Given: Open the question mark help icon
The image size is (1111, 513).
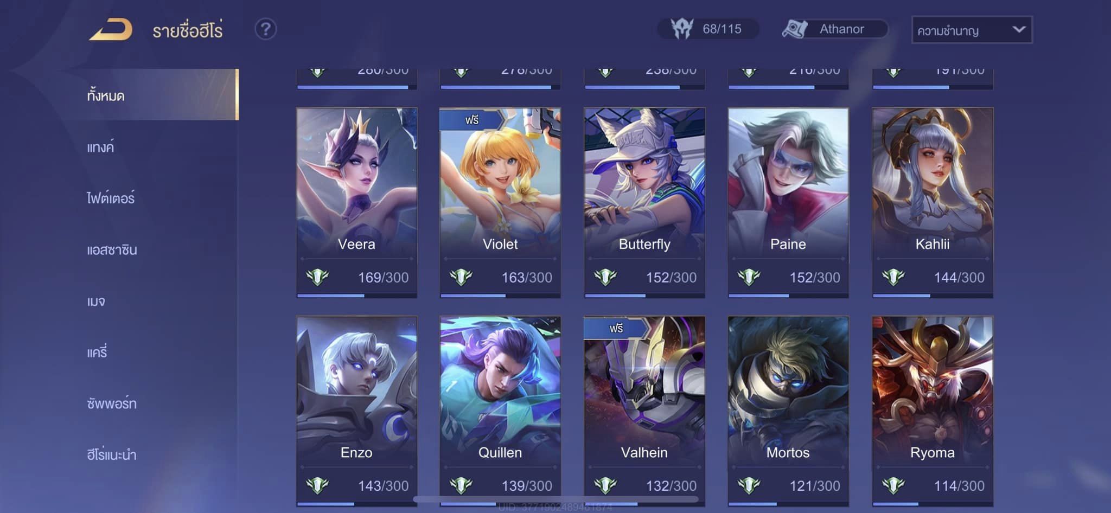Looking at the screenshot, I should coord(266,29).
